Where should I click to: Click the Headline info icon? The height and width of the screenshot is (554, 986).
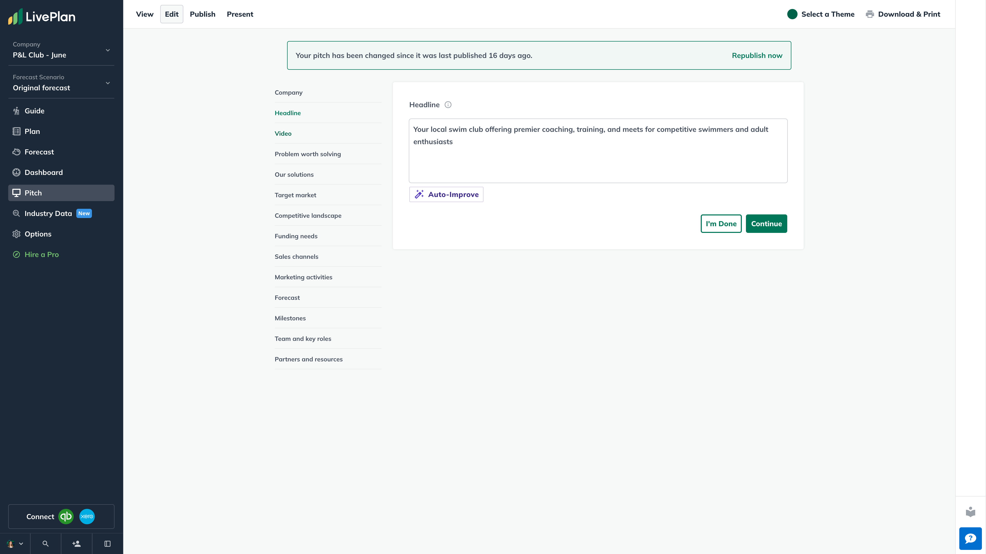(x=448, y=105)
